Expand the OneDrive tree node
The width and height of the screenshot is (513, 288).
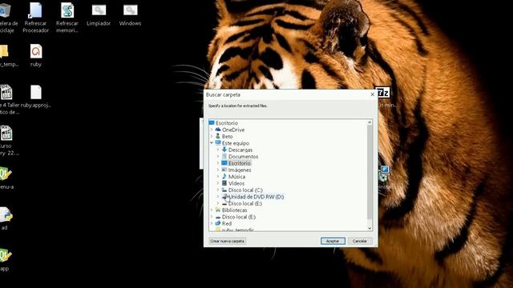coord(212,130)
